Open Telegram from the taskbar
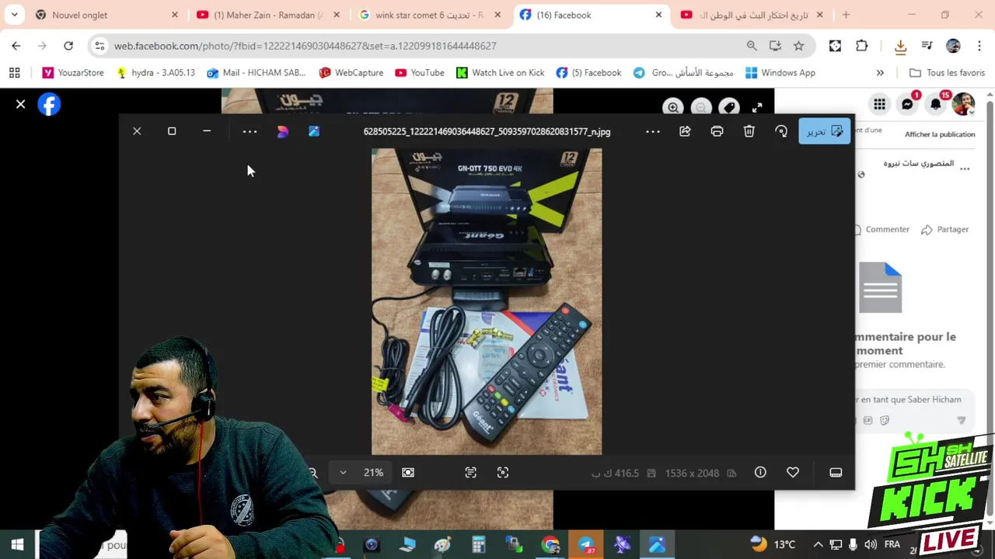 pyautogui.click(x=586, y=544)
